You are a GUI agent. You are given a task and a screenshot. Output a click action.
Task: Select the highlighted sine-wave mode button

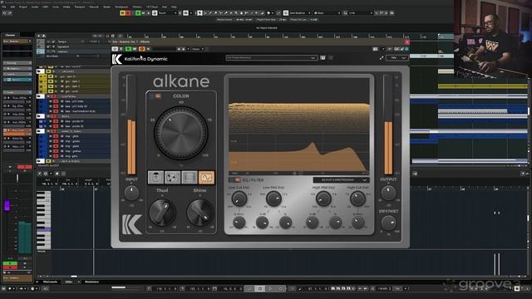[x=206, y=177]
